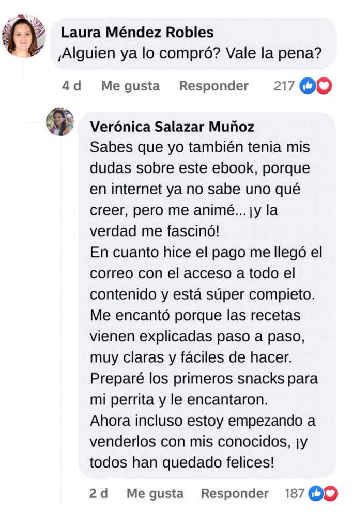
Task: Hit Responder under Verónica's reply
Action: [235, 493]
